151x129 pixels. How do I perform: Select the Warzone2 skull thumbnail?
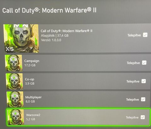[16, 117]
